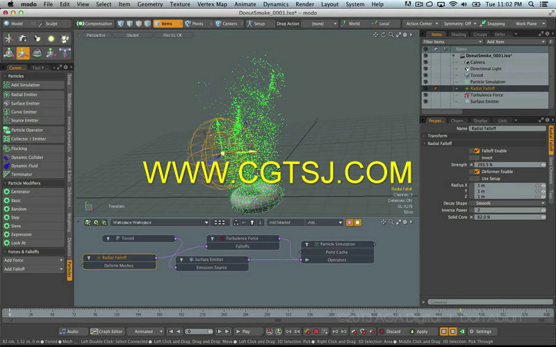
Task: Add the Look At modifier
Action: 33,243
